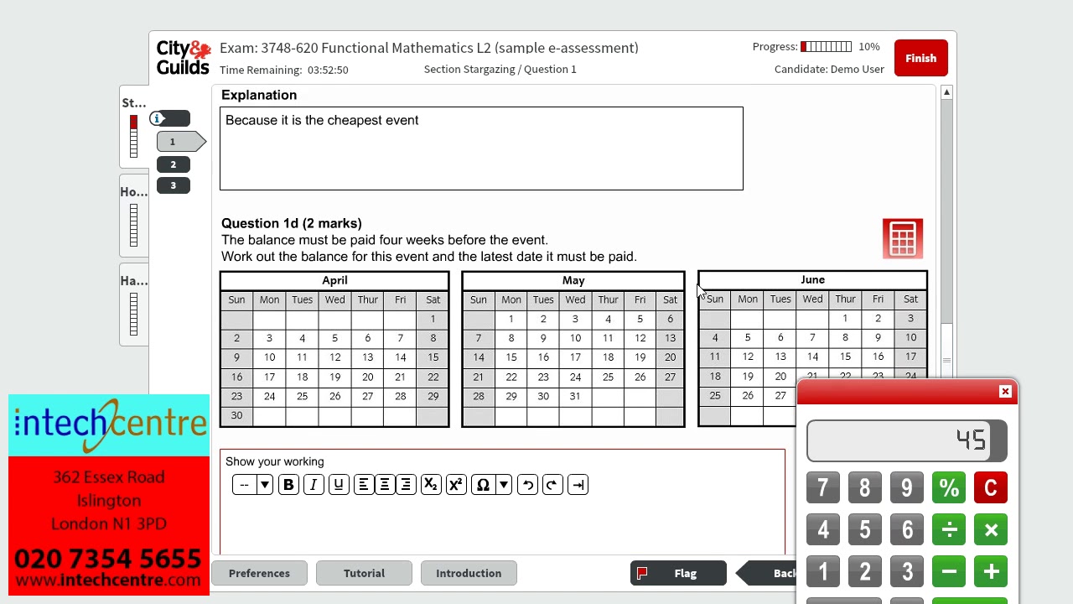Open Preferences
This screenshot has height=604, width=1073.
pos(259,573)
